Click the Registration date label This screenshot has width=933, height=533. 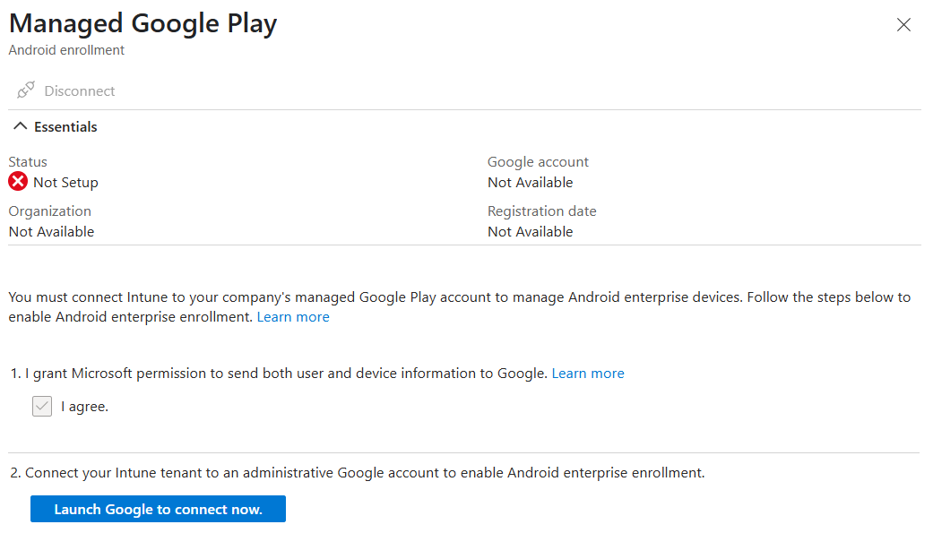click(x=542, y=211)
